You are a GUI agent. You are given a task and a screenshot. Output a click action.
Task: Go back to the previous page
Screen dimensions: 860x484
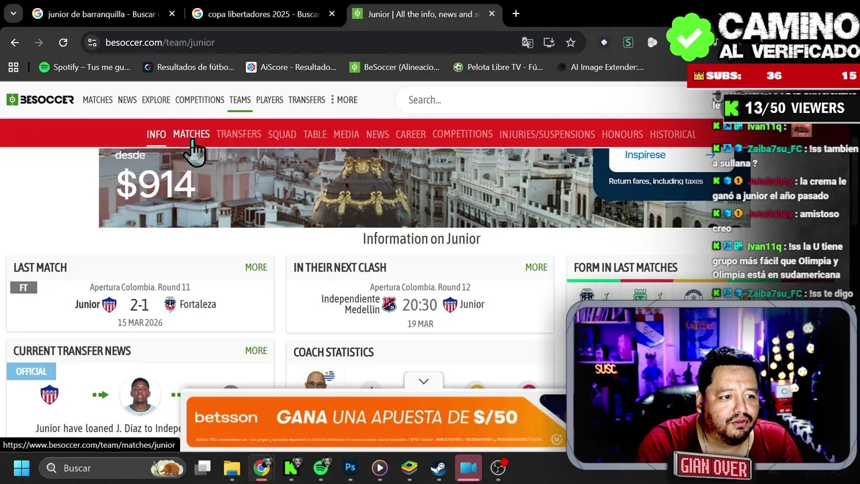(x=15, y=42)
